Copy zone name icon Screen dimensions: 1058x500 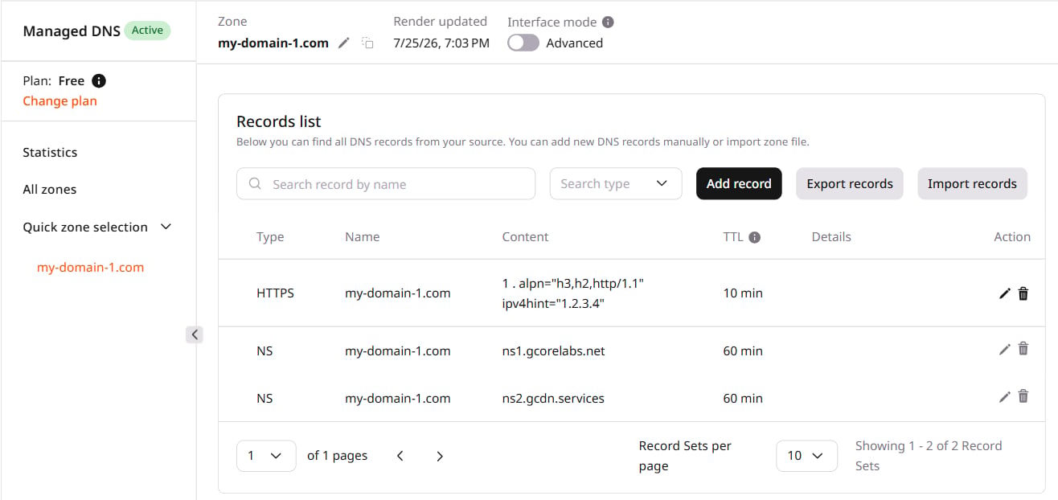[x=367, y=43]
